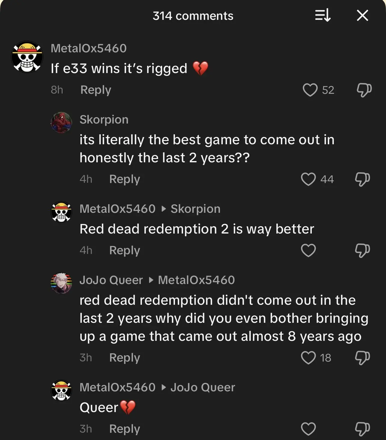Thumbs-down JoJo Queer's comment
This screenshot has width=386, height=440.
pyautogui.click(x=362, y=358)
